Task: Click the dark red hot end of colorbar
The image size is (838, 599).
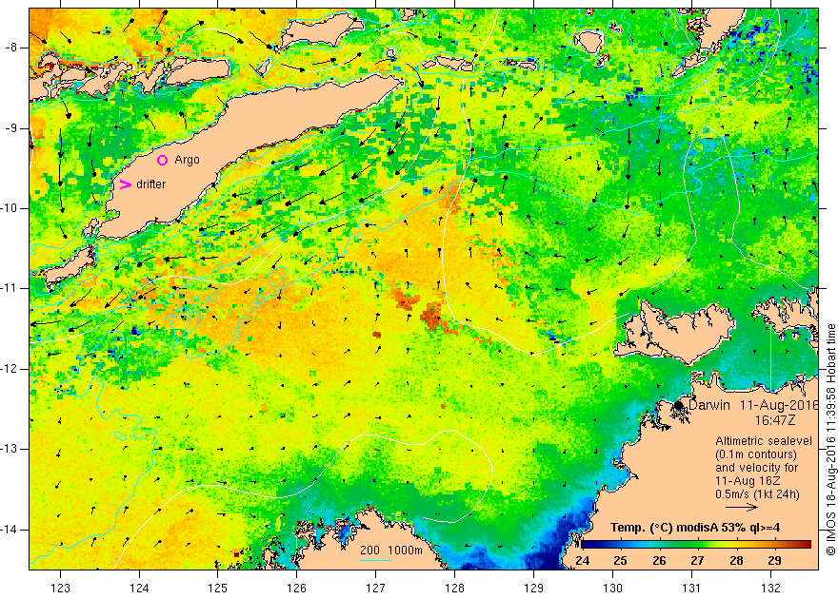Action: click(806, 545)
